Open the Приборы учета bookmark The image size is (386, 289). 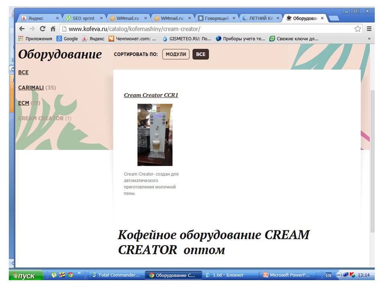(240, 39)
